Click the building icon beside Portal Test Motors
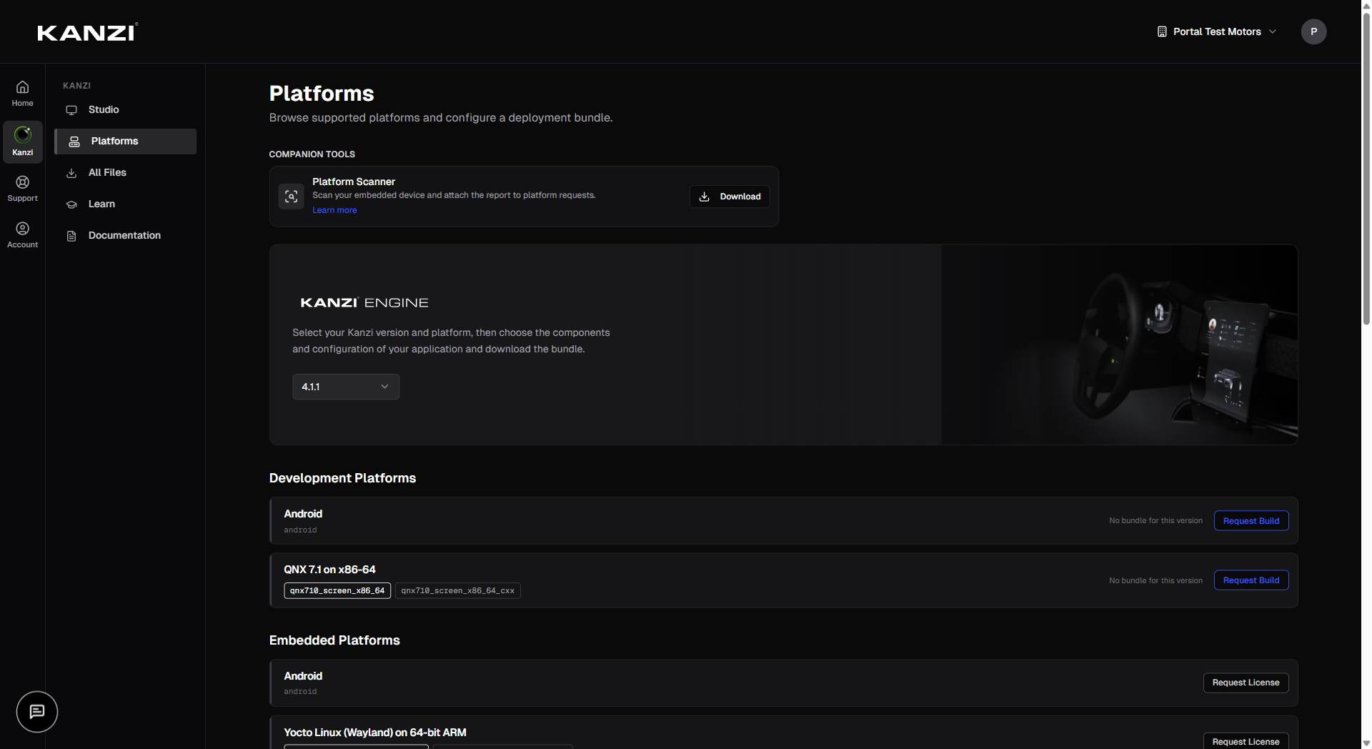The image size is (1372, 749). [1162, 31]
